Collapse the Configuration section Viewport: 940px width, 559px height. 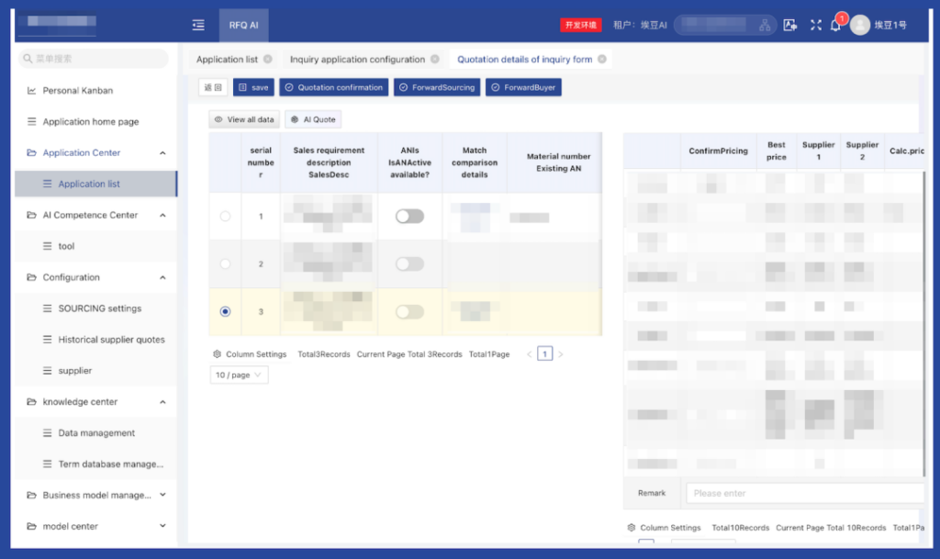[x=162, y=277]
